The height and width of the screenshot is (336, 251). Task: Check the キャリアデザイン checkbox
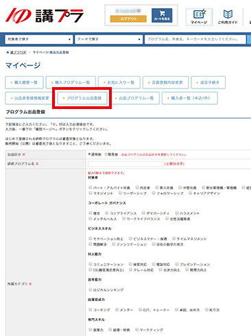(x=190, y=193)
